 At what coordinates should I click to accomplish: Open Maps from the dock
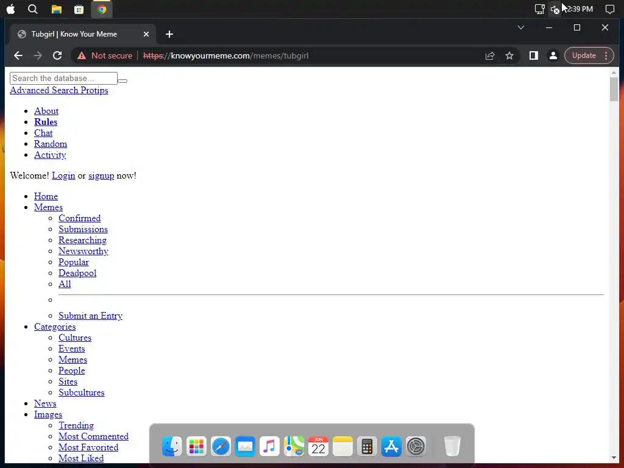pos(294,446)
